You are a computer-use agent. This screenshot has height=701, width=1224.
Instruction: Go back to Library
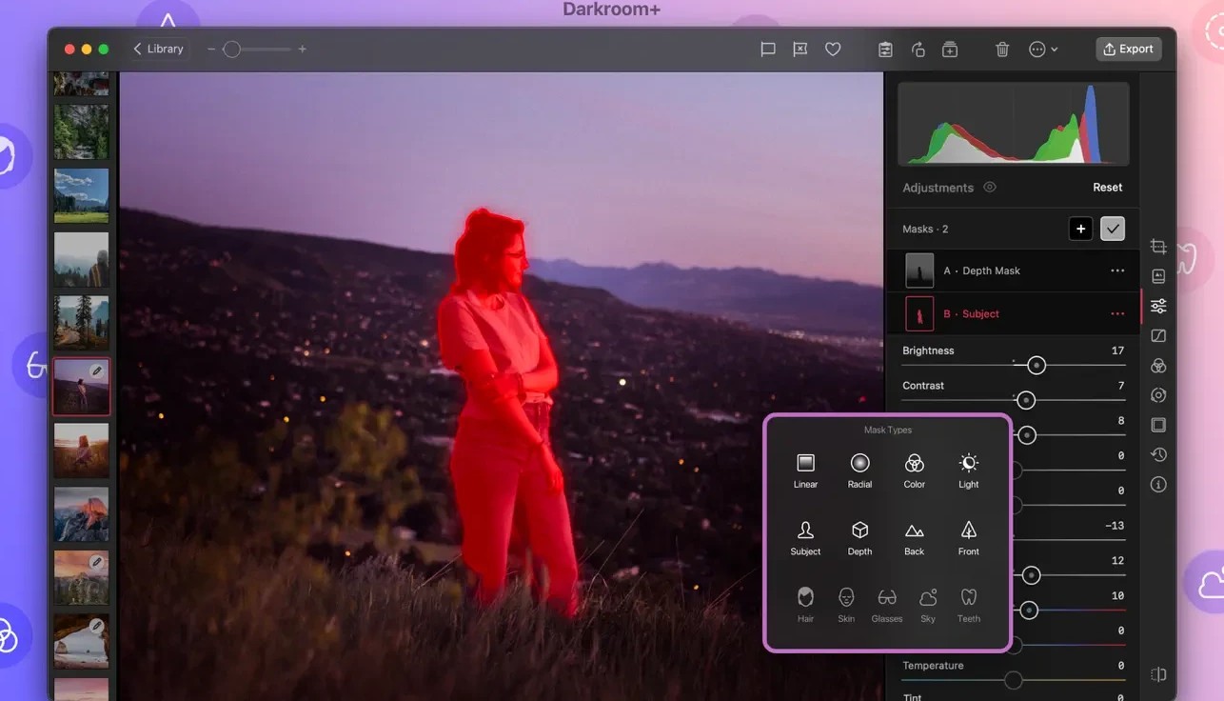[x=158, y=49]
